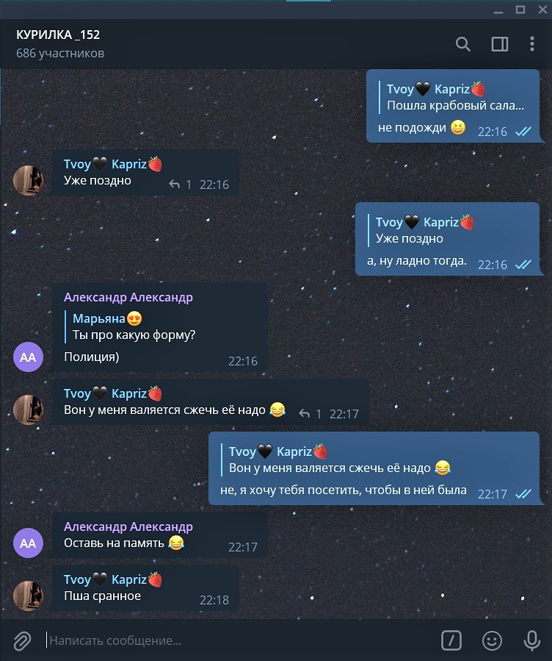The height and width of the screenshot is (661, 552).
Task: Open Tvoy Kapriz name above "Пша сранное"
Action: coord(113,579)
